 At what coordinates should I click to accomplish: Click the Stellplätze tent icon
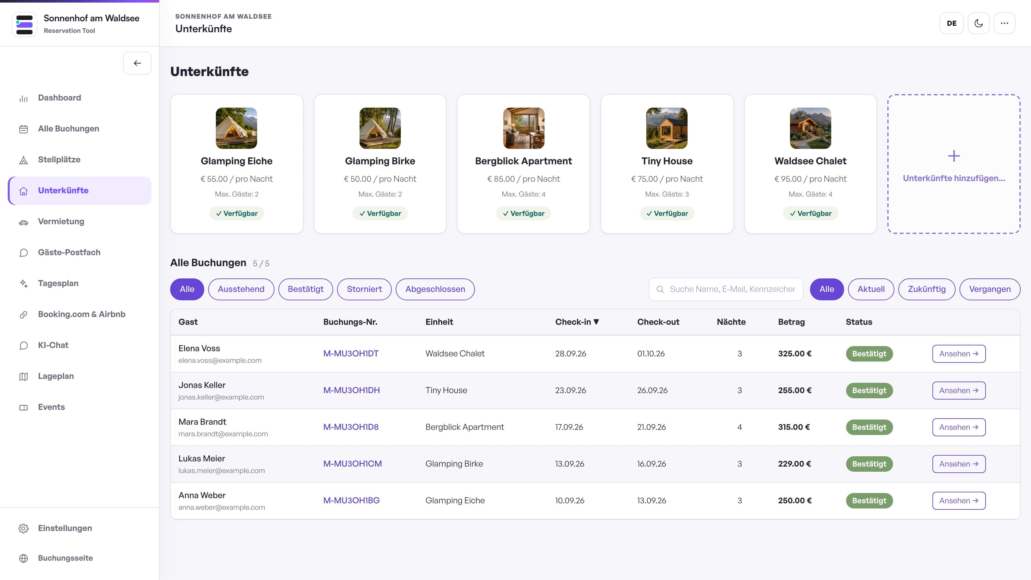[x=24, y=160]
